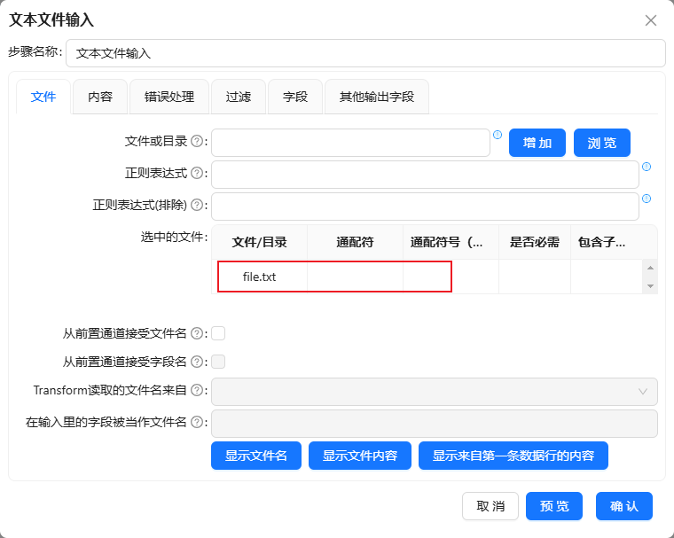Enable 从前置通道接受文件名 checkbox
Screen dimensions: 674x538
point(218,333)
